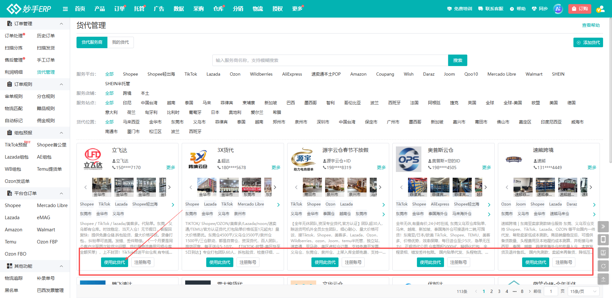Expand platform list on 立飞达 card
612x298 pixels.
(173, 205)
